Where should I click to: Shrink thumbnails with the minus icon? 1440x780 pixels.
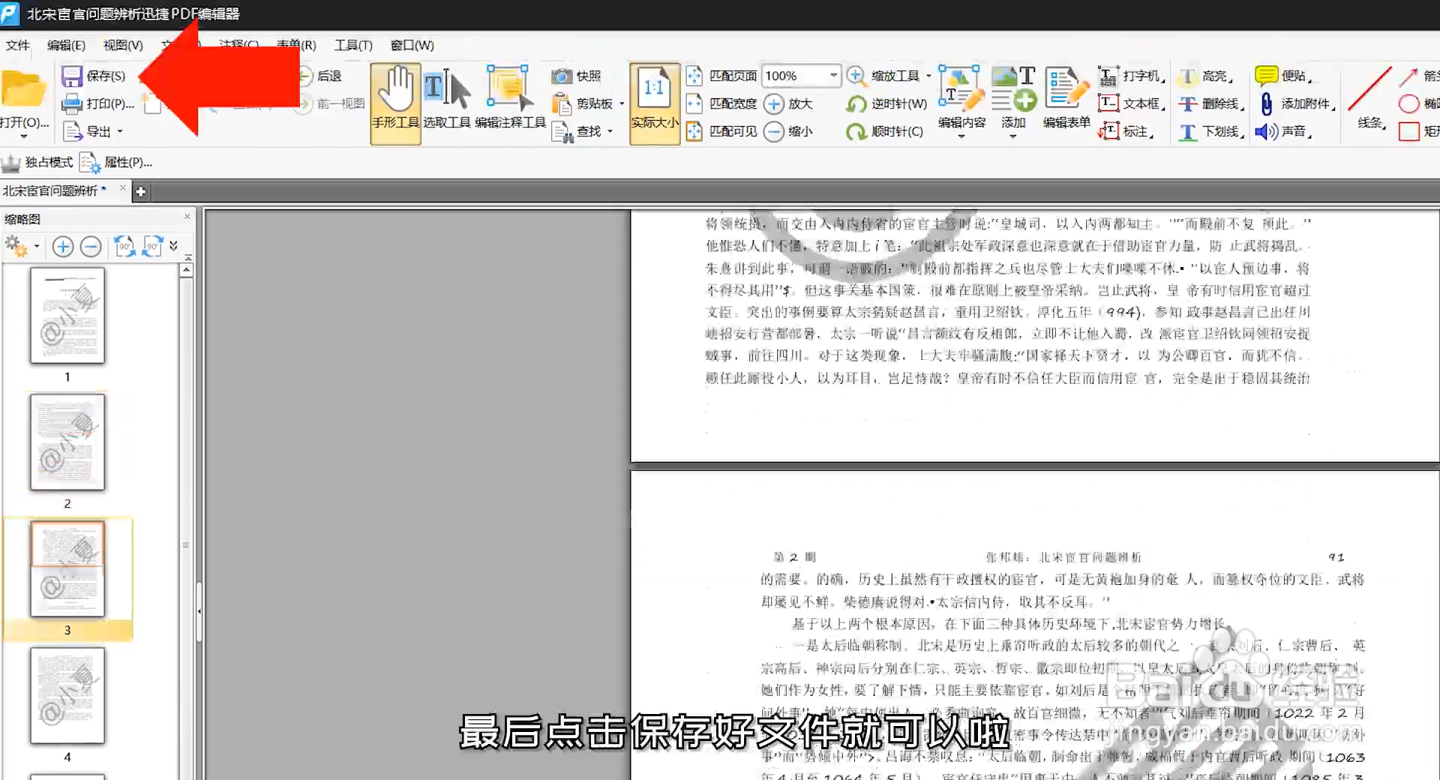click(x=91, y=246)
